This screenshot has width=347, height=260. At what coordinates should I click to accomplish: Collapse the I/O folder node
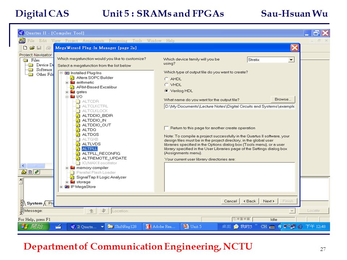(67, 97)
